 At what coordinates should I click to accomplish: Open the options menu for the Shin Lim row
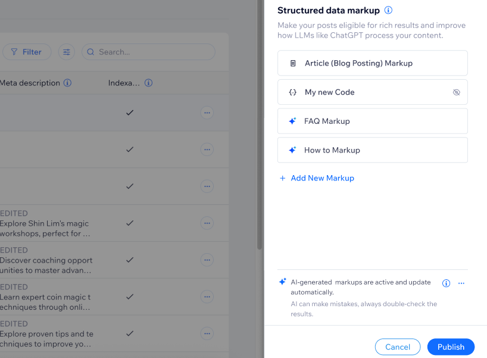[207, 223]
